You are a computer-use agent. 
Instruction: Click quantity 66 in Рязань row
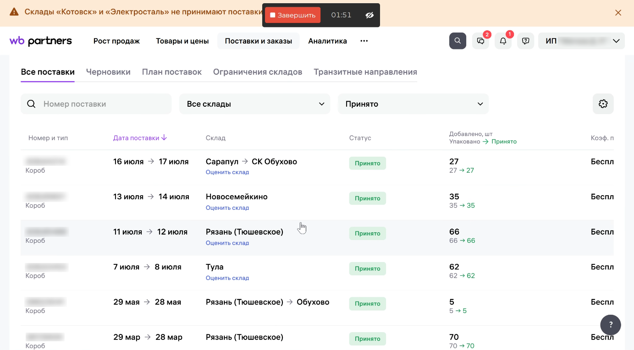click(454, 232)
